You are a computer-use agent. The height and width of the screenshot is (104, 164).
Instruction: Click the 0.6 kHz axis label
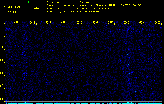[2, 99]
